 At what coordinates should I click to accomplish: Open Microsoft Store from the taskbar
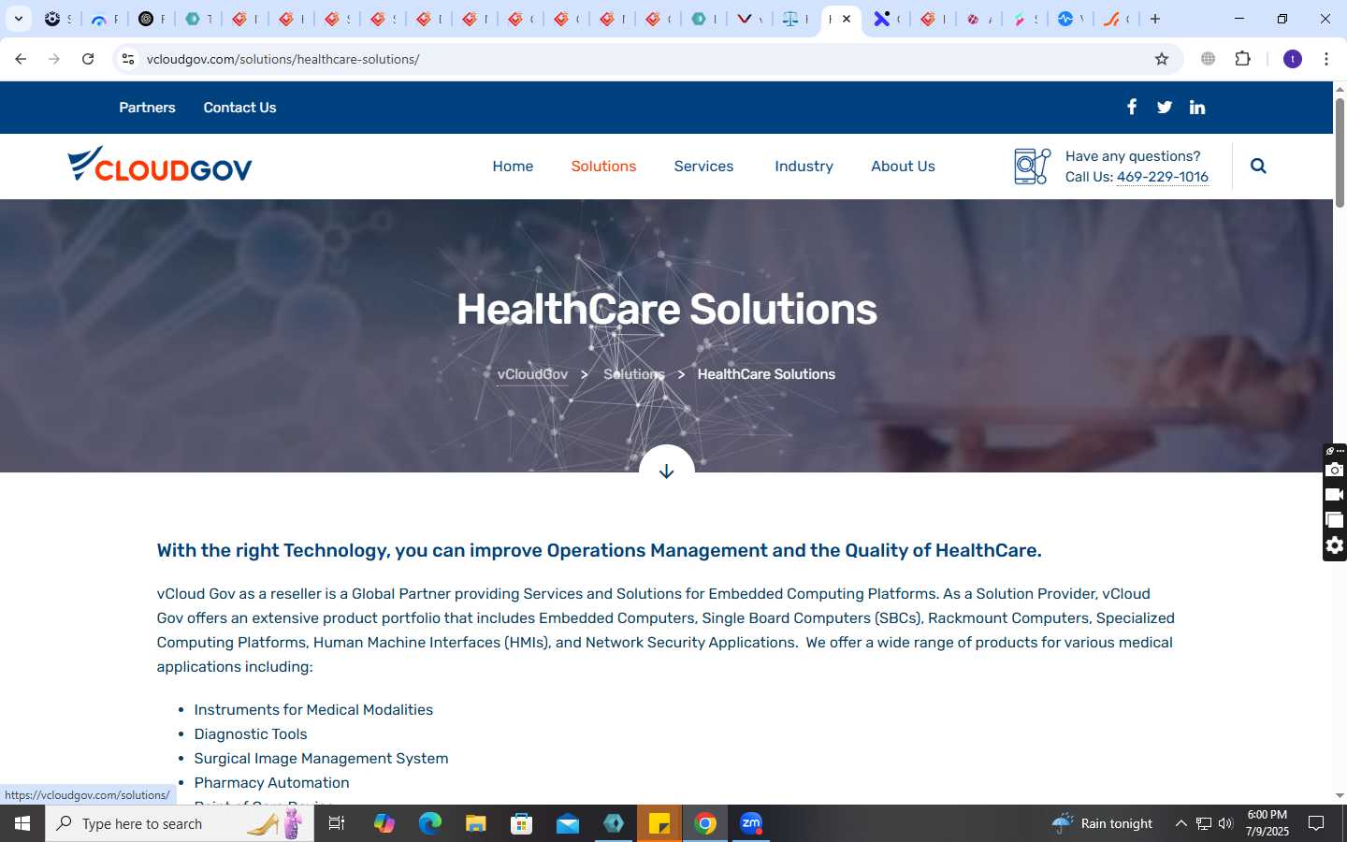(522, 823)
